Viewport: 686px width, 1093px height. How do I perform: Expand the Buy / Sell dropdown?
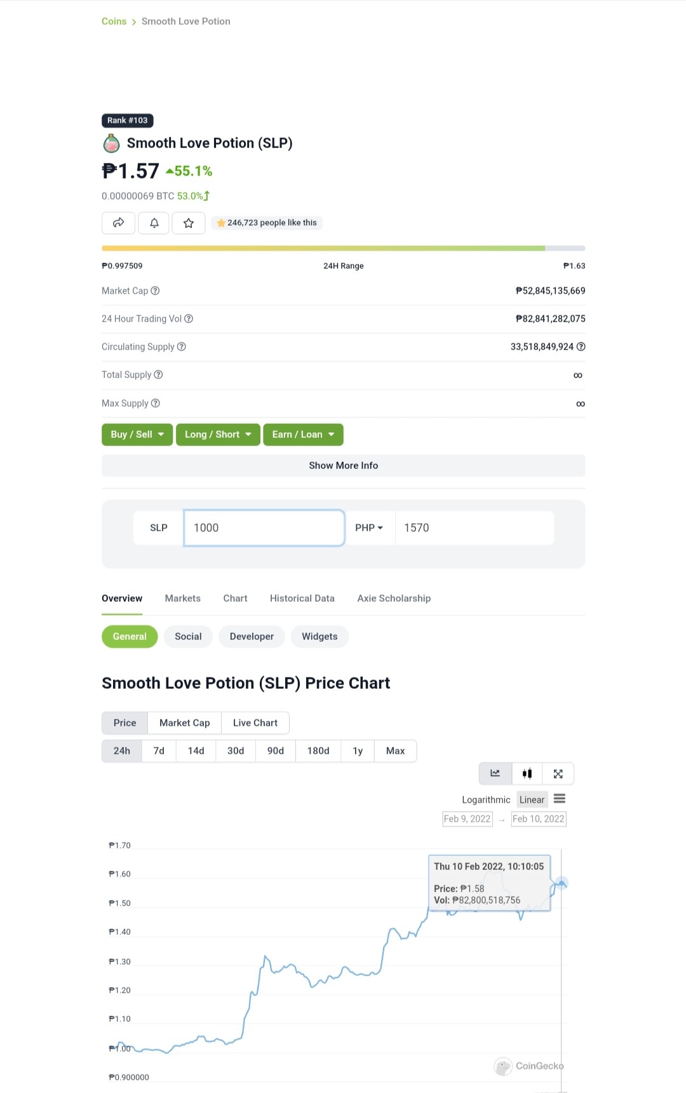tap(137, 435)
